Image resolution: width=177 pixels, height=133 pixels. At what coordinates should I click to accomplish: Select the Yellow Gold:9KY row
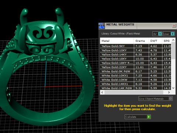click(x=136, y=46)
